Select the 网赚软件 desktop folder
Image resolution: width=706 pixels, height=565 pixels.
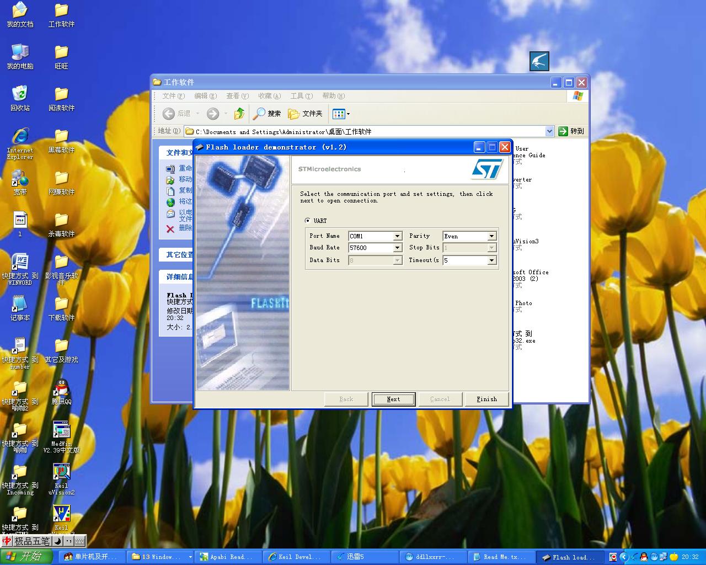(x=61, y=183)
